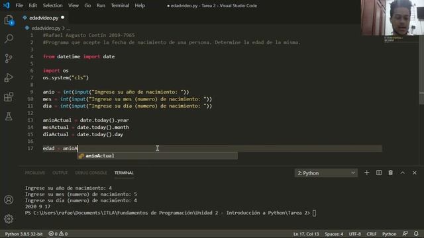Click line number 9 in the gutter
This screenshot has width=424, height=238.
(32, 92)
